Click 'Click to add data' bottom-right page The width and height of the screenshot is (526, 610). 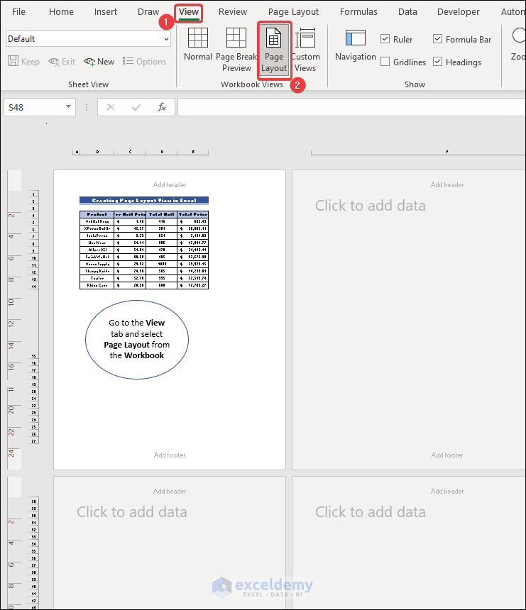coord(371,512)
